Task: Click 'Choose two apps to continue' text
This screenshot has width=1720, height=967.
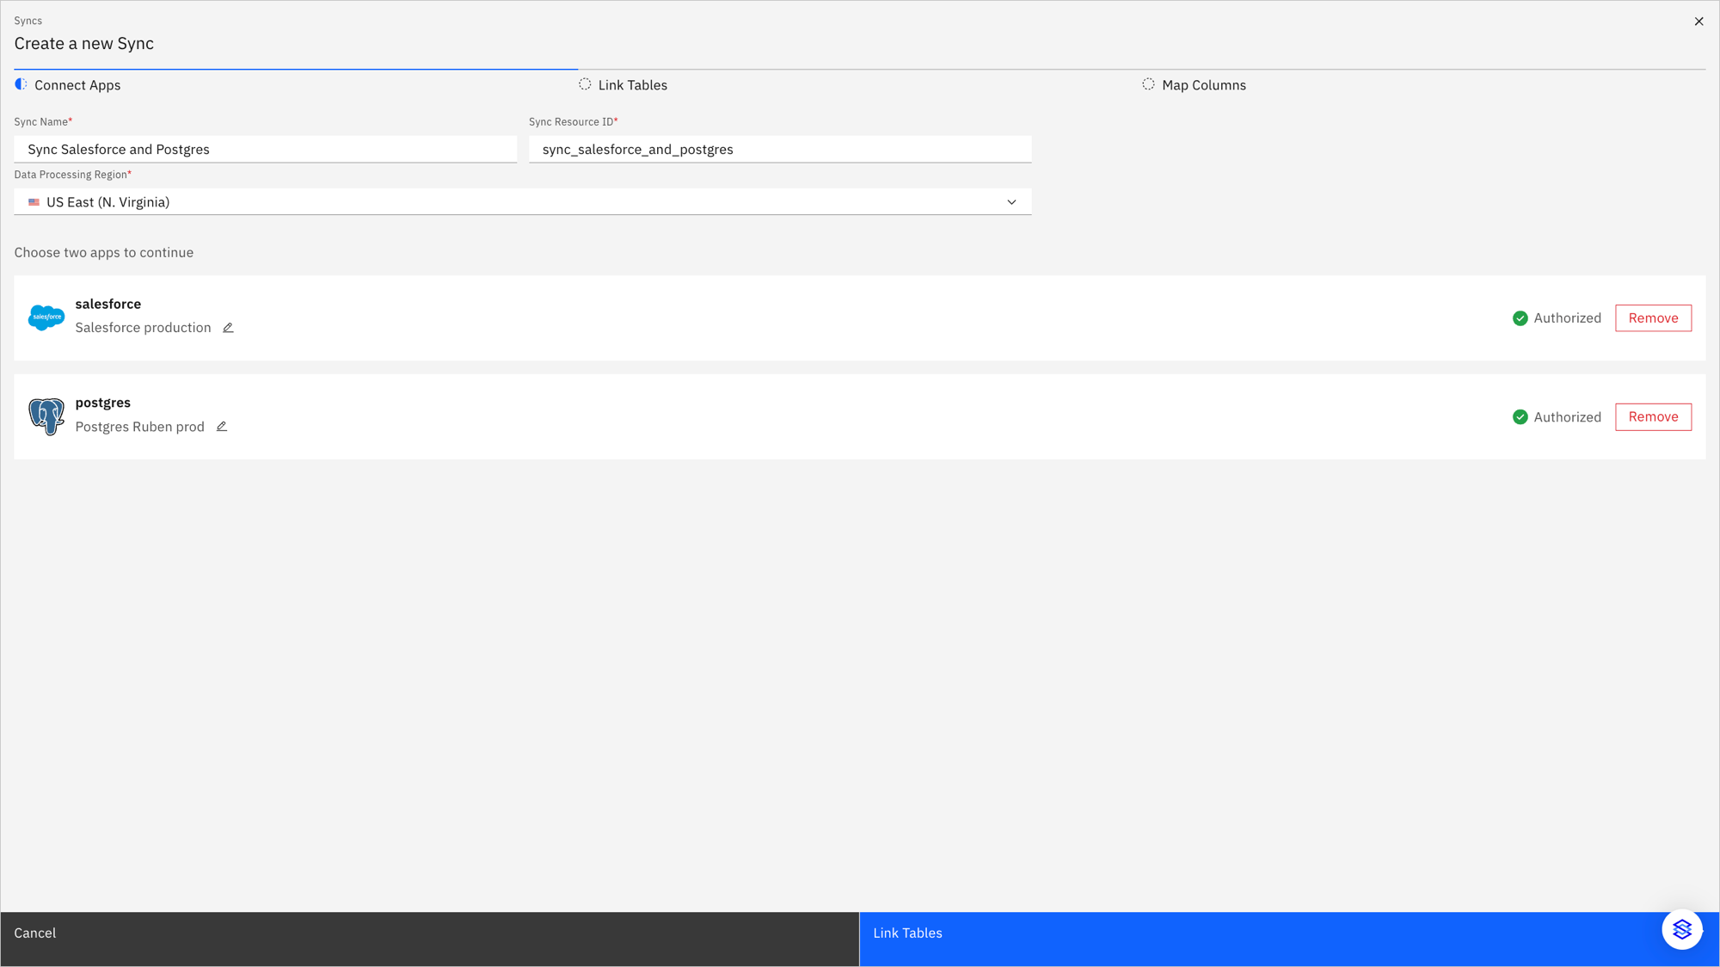Action: [104, 253]
